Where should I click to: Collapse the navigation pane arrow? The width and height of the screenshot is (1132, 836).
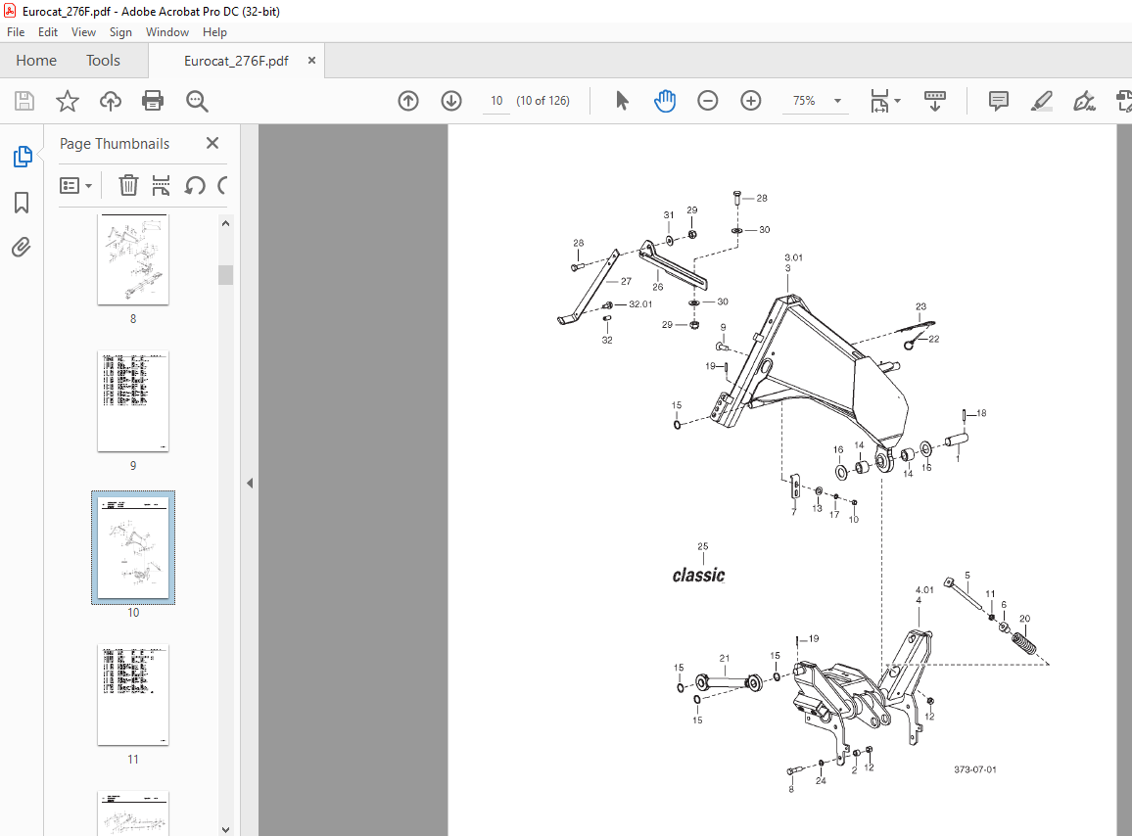click(250, 483)
